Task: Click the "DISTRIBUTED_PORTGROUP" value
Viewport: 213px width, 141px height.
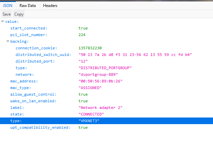Action: 105,68
